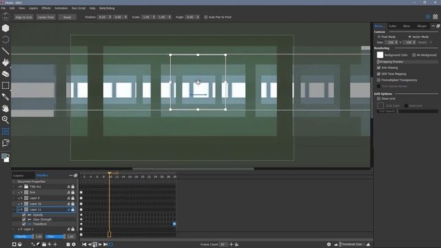Select Pixel Mode radio button
Image resolution: width=441 pixels, height=248 pixels.
point(379,37)
